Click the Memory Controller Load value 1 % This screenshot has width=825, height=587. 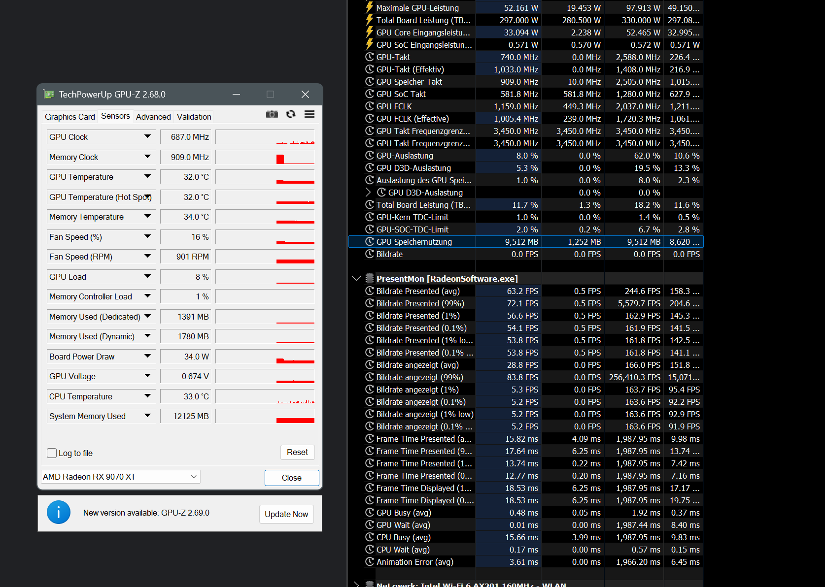[x=186, y=296]
